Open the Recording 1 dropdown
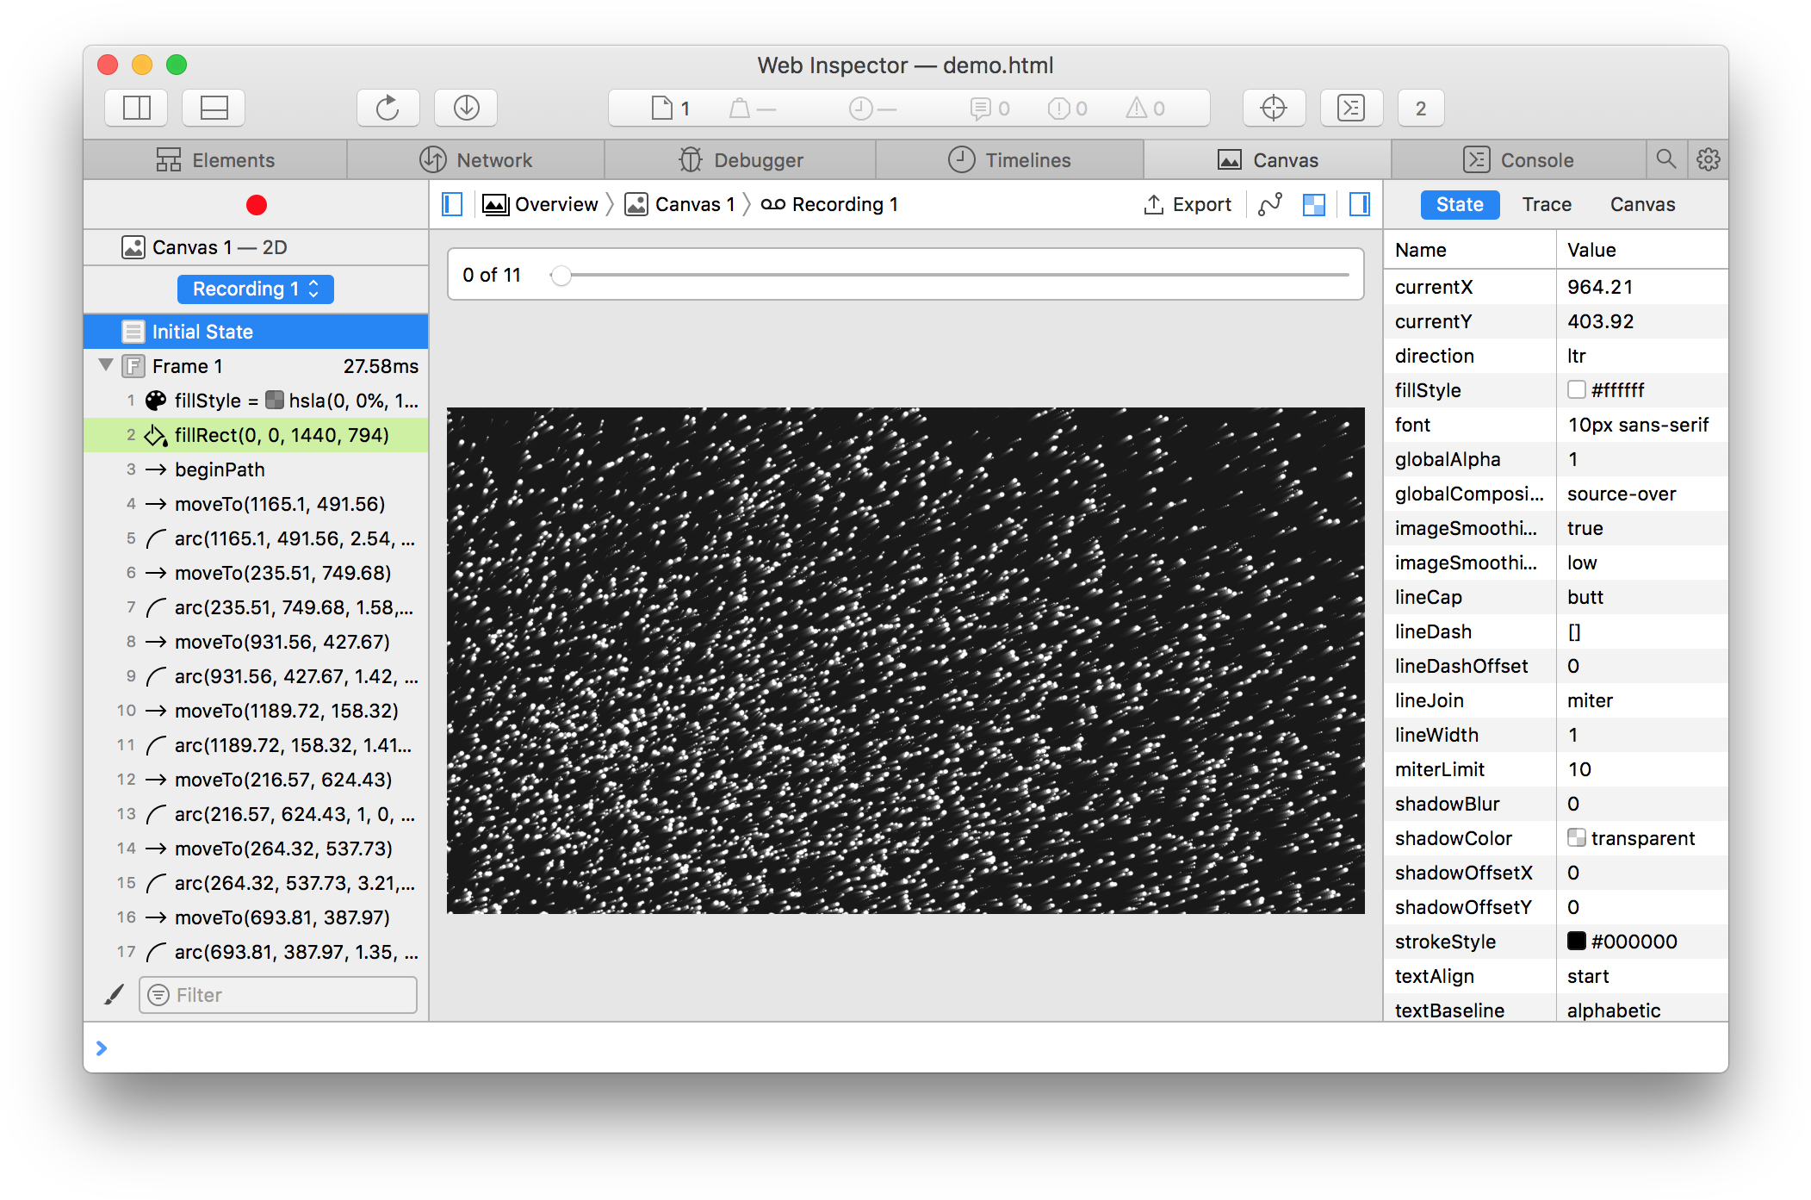The height and width of the screenshot is (1200, 1811). pos(255,289)
